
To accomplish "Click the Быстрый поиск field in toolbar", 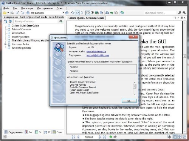I will tap(160, 13).
